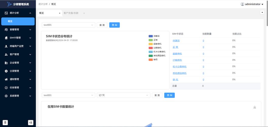Viewport: 268px width, 127px height.
Task: Click the 统计分析 chart icon in sidebar
Action: [x=6, y=13]
